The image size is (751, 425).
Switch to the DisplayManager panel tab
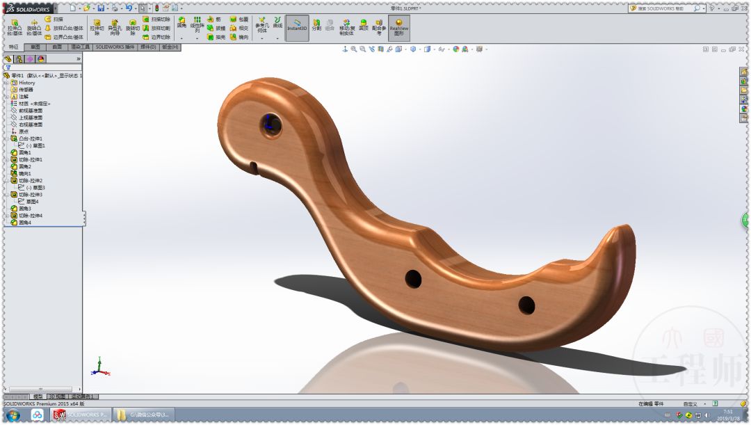pyautogui.click(x=41, y=59)
